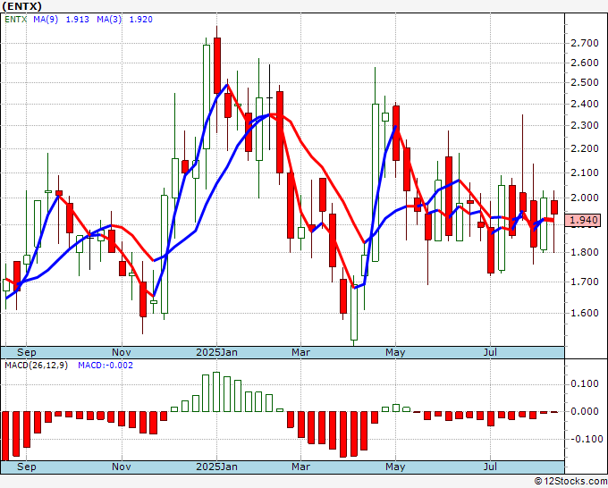This screenshot has width=608, height=488.
Task: Click the 2.700 price axis label
Action: 585,43
